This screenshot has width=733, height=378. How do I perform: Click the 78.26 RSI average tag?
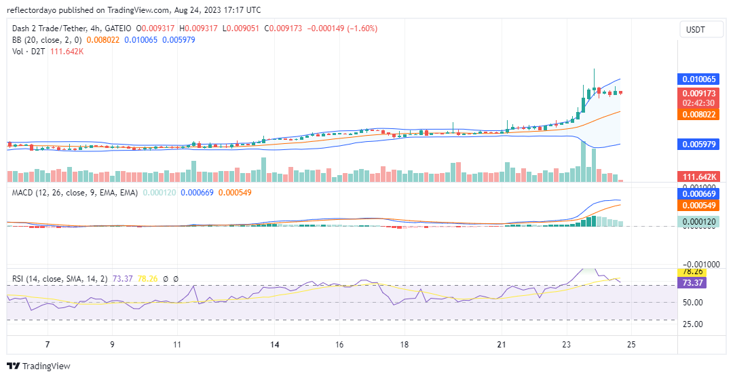coord(692,272)
